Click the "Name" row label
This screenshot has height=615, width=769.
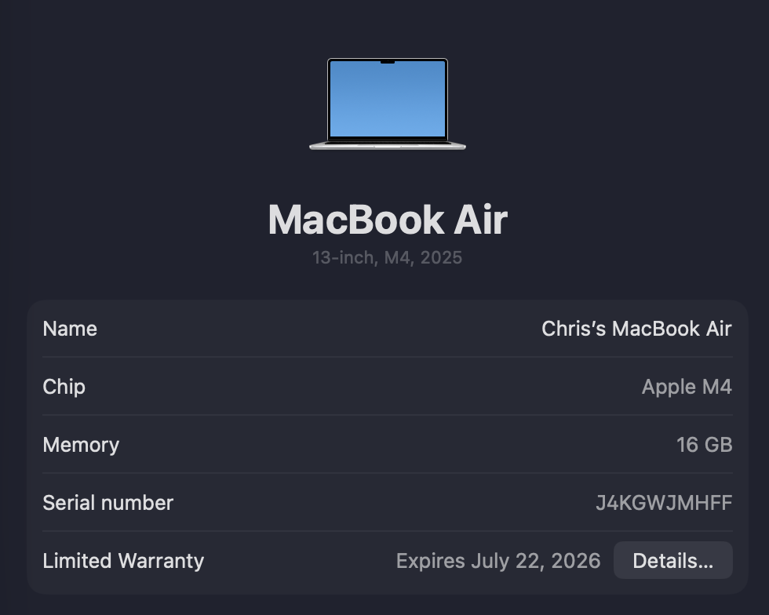pyautogui.click(x=70, y=329)
